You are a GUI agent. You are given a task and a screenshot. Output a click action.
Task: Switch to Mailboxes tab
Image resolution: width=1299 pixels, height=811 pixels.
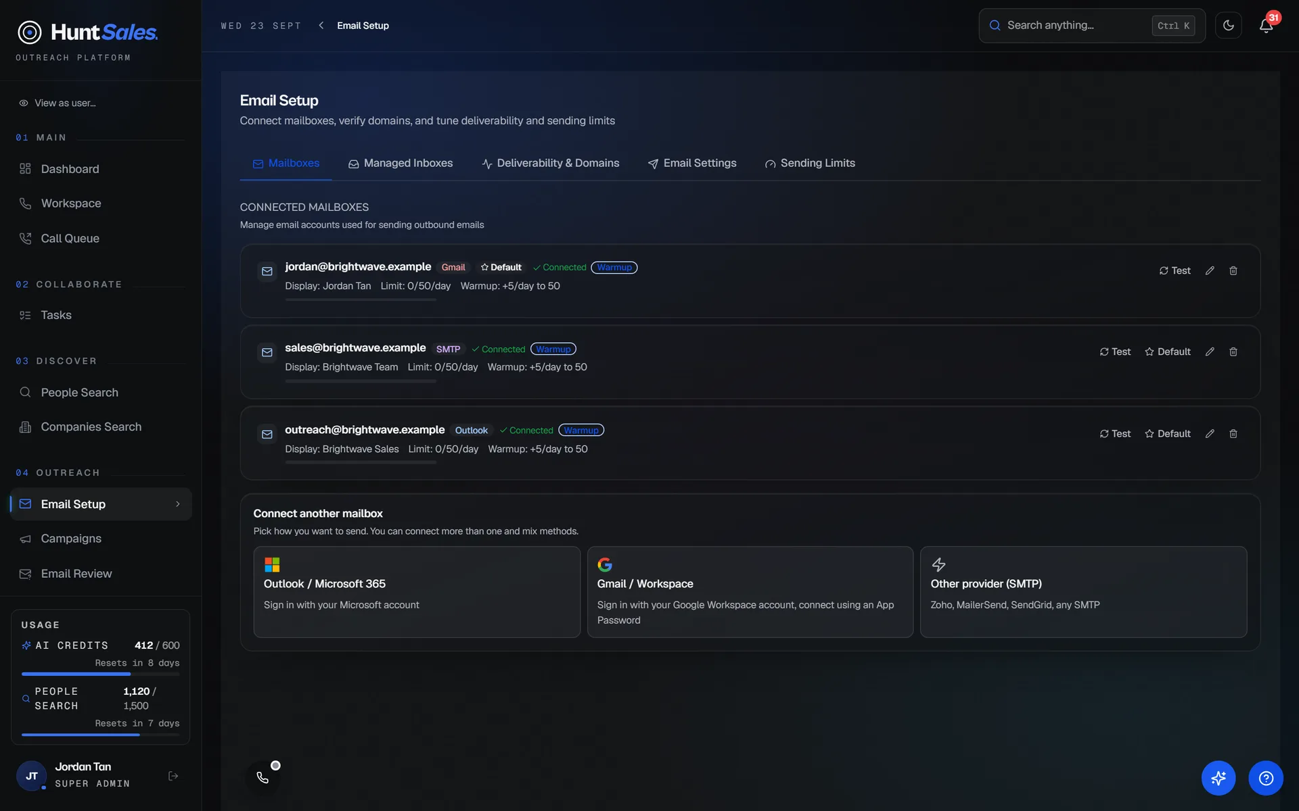pyautogui.click(x=286, y=164)
